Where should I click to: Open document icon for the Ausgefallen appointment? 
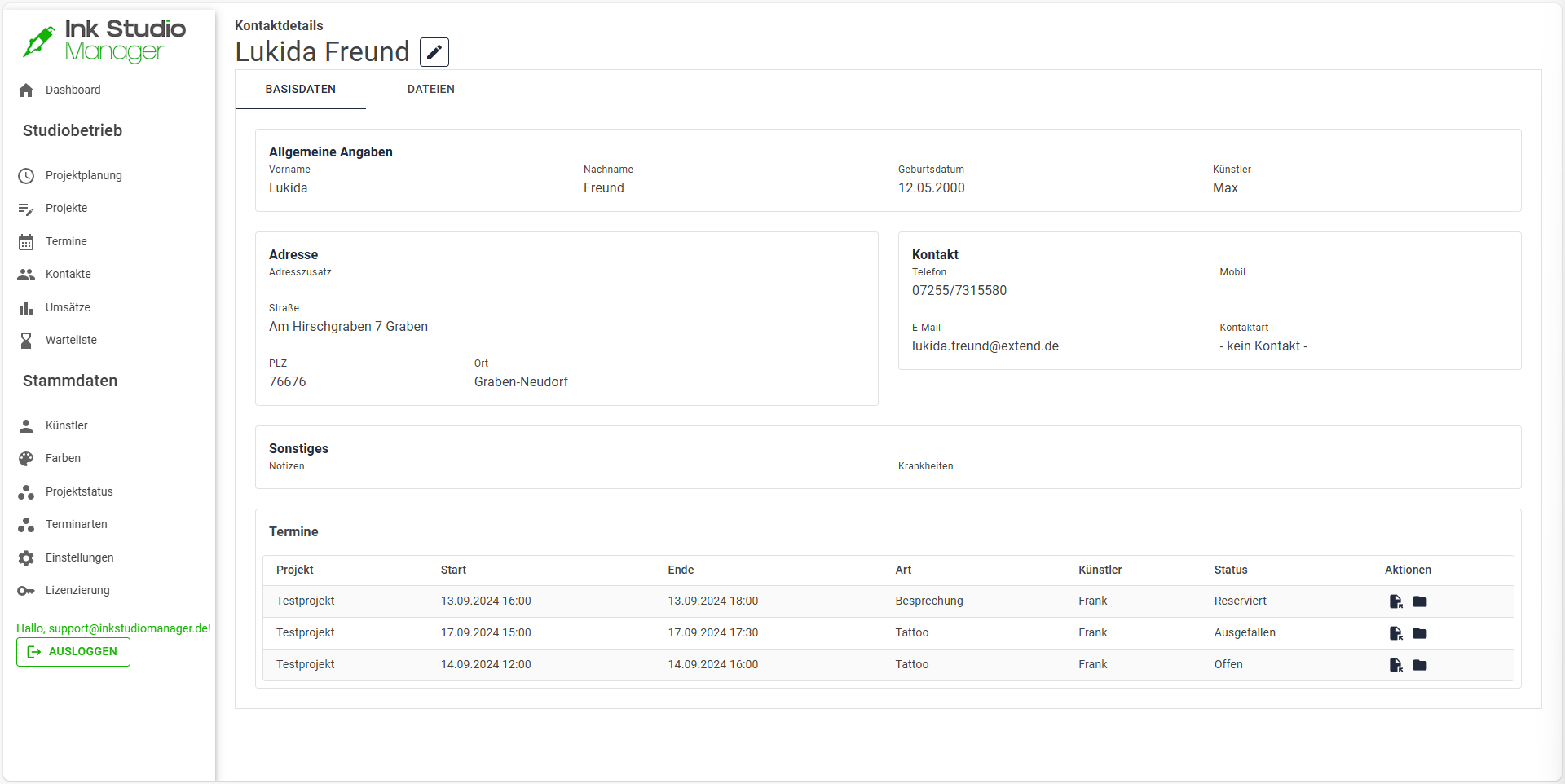tap(1396, 633)
